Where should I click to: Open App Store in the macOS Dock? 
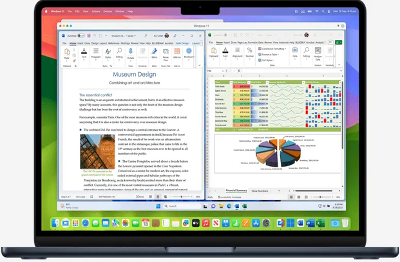[x=256, y=223]
